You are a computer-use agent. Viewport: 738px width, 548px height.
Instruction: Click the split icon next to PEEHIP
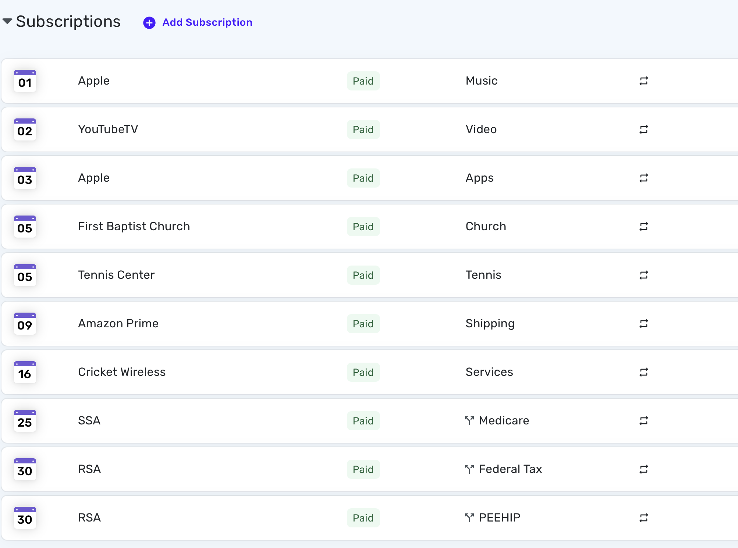(469, 517)
